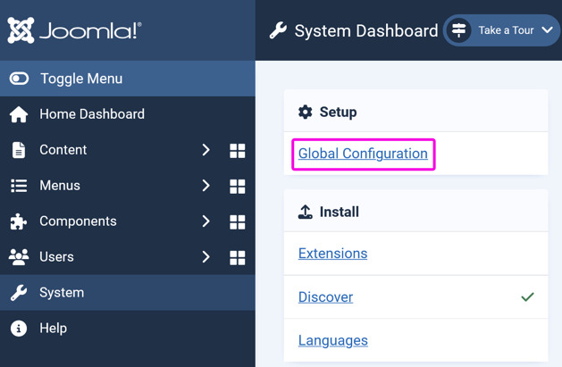The height and width of the screenshot is (367, 562).
Task: Open the Content dashboard grid icon
Action: coord(238,151)
